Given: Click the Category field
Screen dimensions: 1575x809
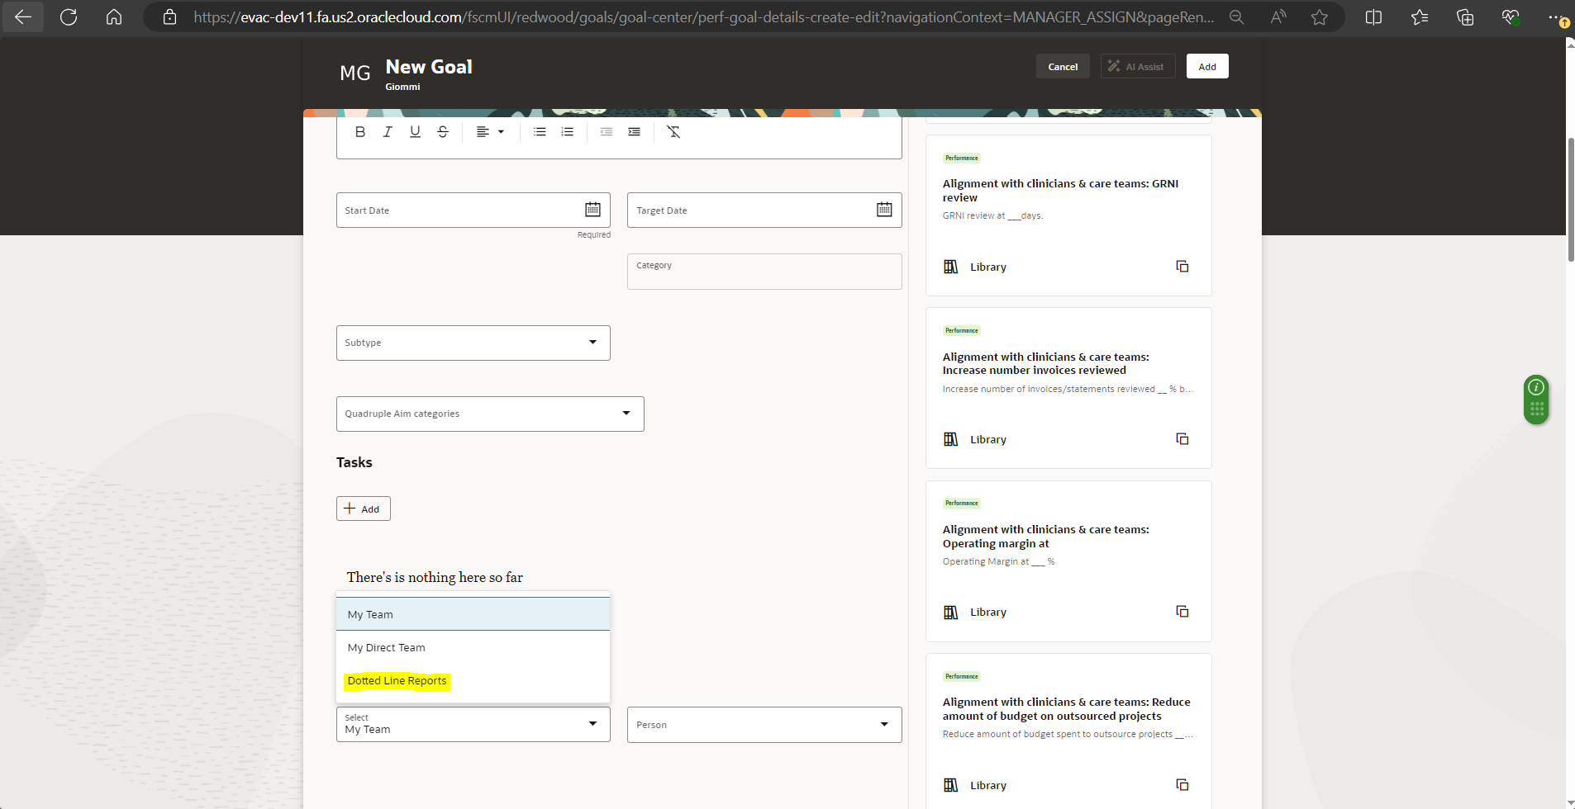Looking at the screenshot, I should (764, 272).
